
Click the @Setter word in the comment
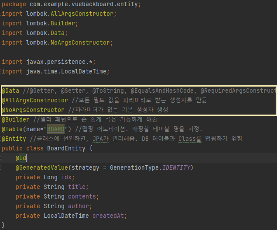[x=73, y=91]
